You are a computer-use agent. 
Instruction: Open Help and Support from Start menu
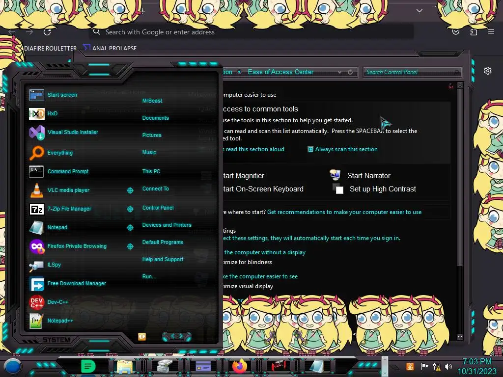[163, 259]
